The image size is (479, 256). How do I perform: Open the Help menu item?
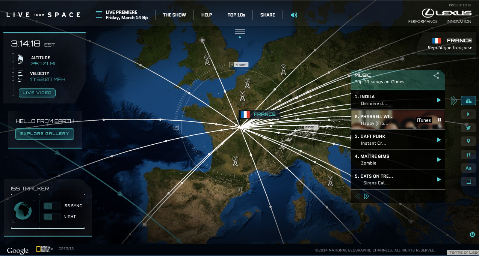pyautogui.click(x=207, y=15)
